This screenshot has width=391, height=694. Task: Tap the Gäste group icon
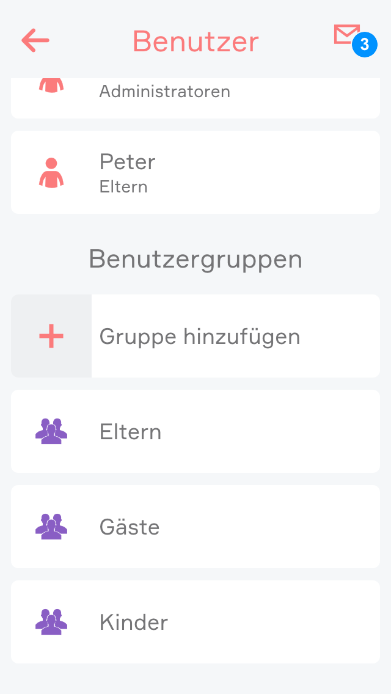pos(51,527)
